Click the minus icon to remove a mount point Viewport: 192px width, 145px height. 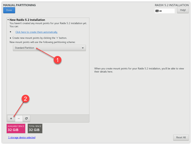tap(19, 118)
